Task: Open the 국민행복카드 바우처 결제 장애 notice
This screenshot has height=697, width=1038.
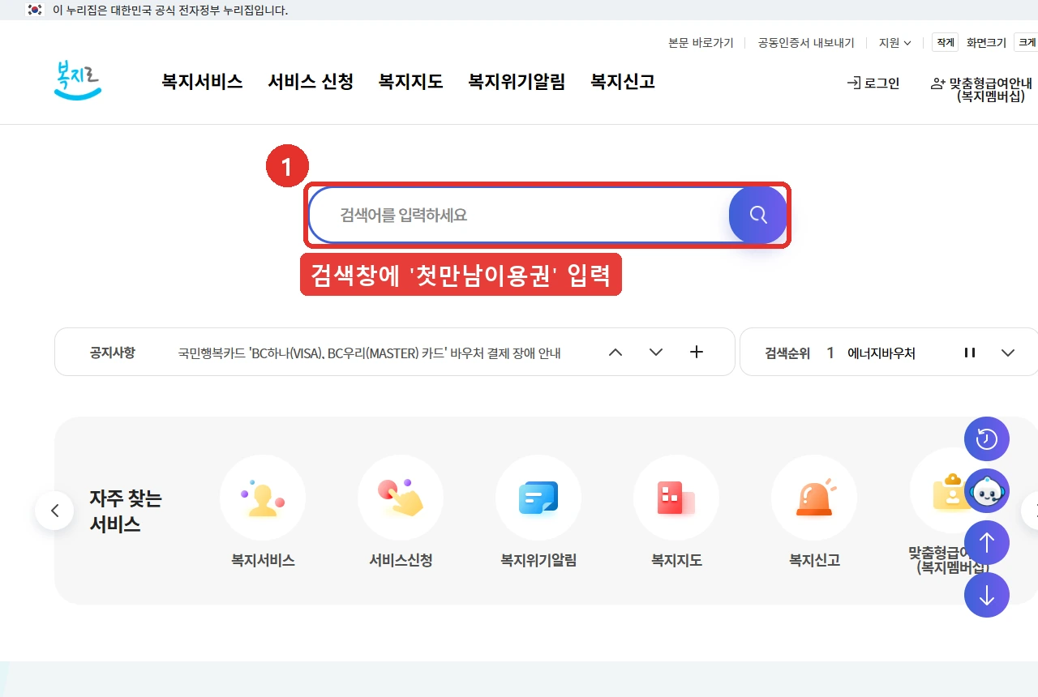Action: pos(369,353)
